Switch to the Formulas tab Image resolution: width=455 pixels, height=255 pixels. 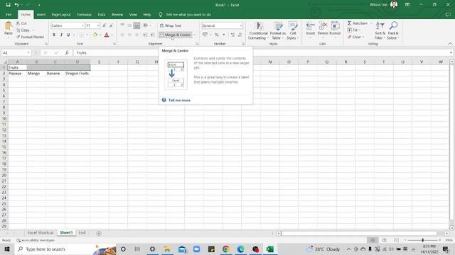coord(84,14)
